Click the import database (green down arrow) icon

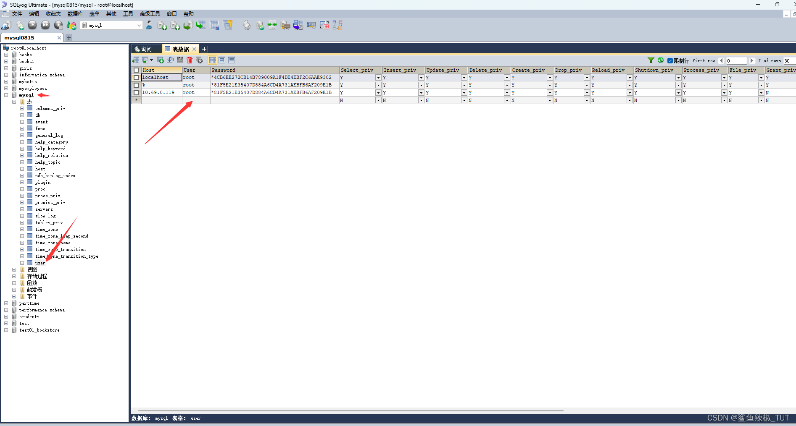coord(162,26)
